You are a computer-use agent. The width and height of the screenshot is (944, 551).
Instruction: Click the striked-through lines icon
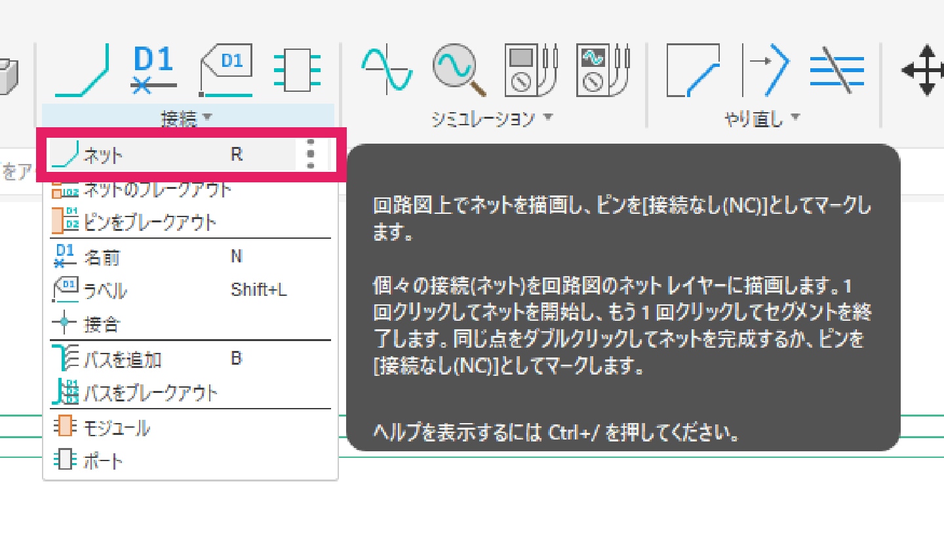coord(837,70)
